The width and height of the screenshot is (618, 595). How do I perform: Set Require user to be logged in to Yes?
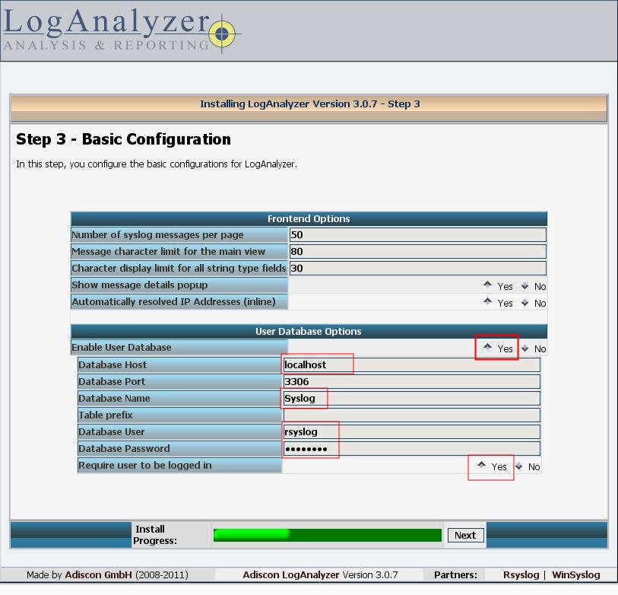[x=482, y=466]
